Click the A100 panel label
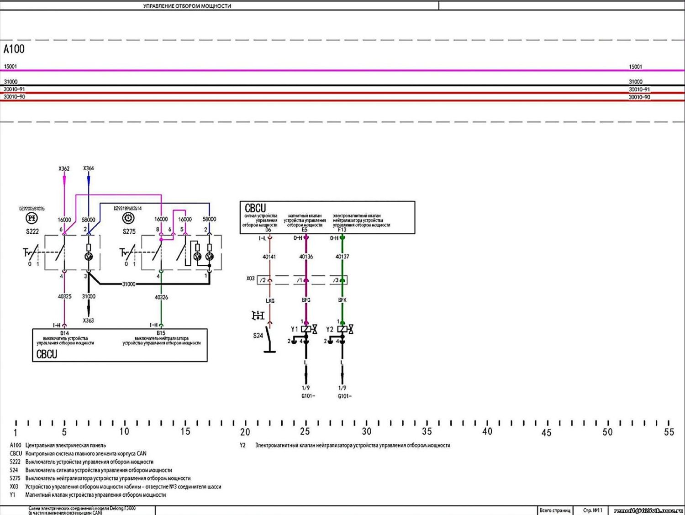The width and height of the screenshot is (685, 515). (x=14, y=49)
